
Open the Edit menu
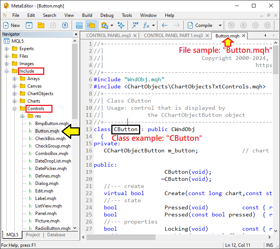31,15
